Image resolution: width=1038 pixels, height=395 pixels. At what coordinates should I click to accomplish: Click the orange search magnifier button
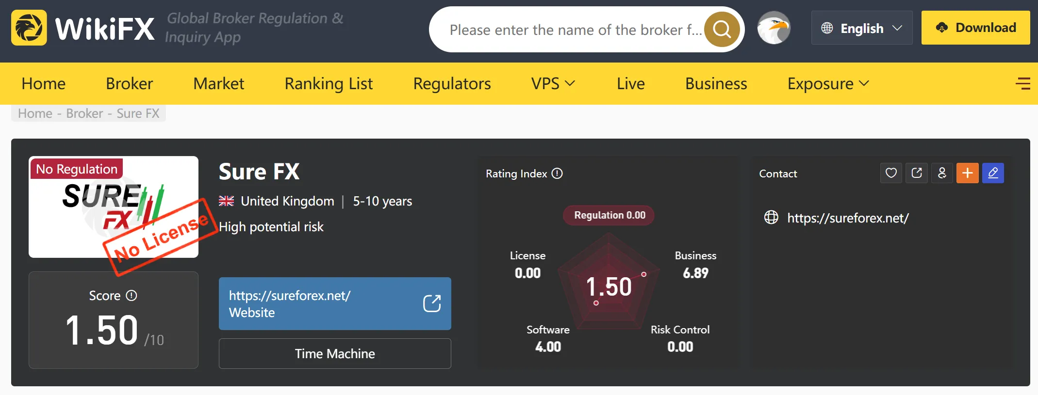click(722, 30)
